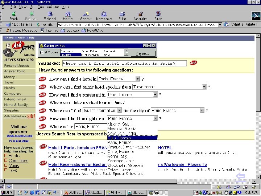
Task: Open the Personal Jeeves service link
Action: click(16, 65)
